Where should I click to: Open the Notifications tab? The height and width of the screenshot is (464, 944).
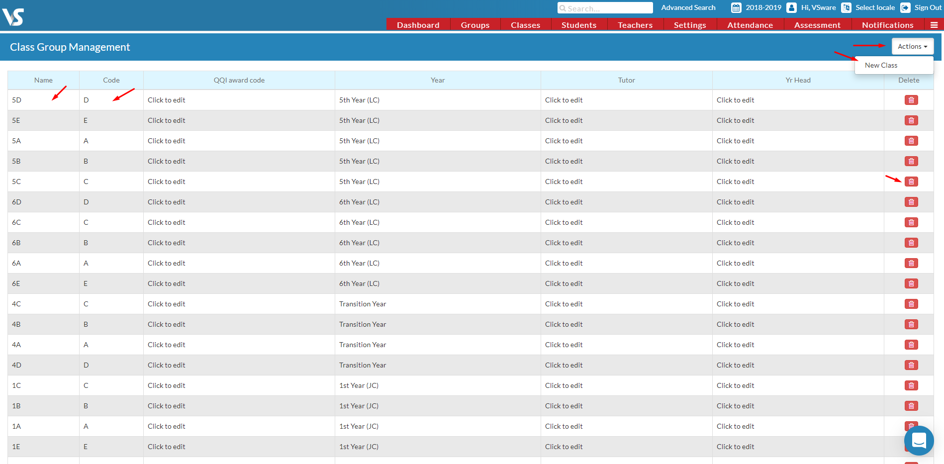click(x=888, y=25)
